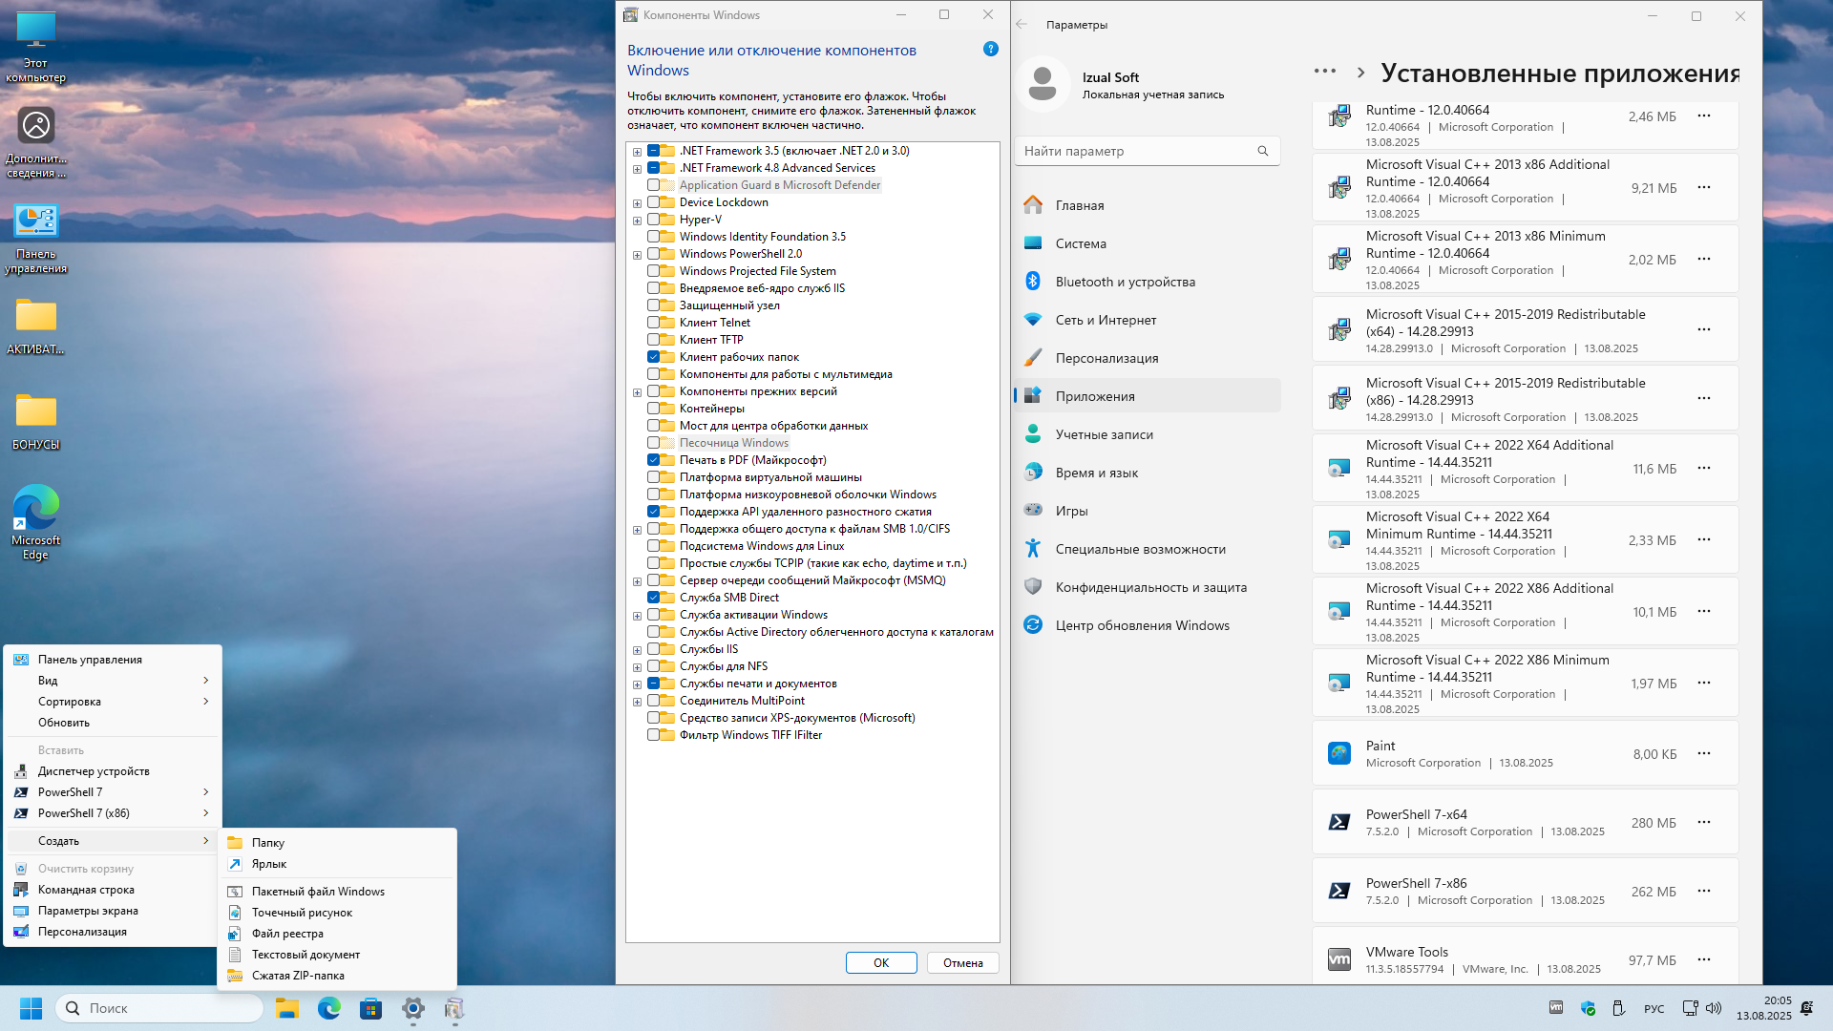Screen dimensions: 1833x1031
Task: Expand Поддержка общего доступа SMB 1.0/CIFS node
Action: tap(637, 530)
